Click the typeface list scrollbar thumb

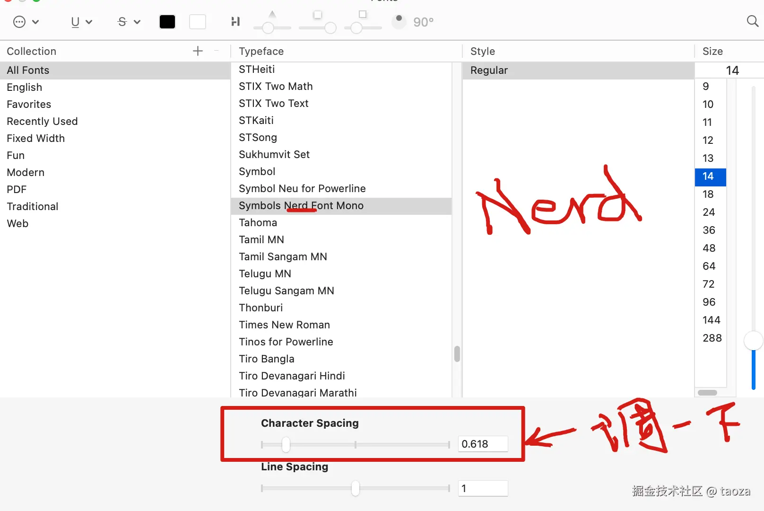[457, 353]
